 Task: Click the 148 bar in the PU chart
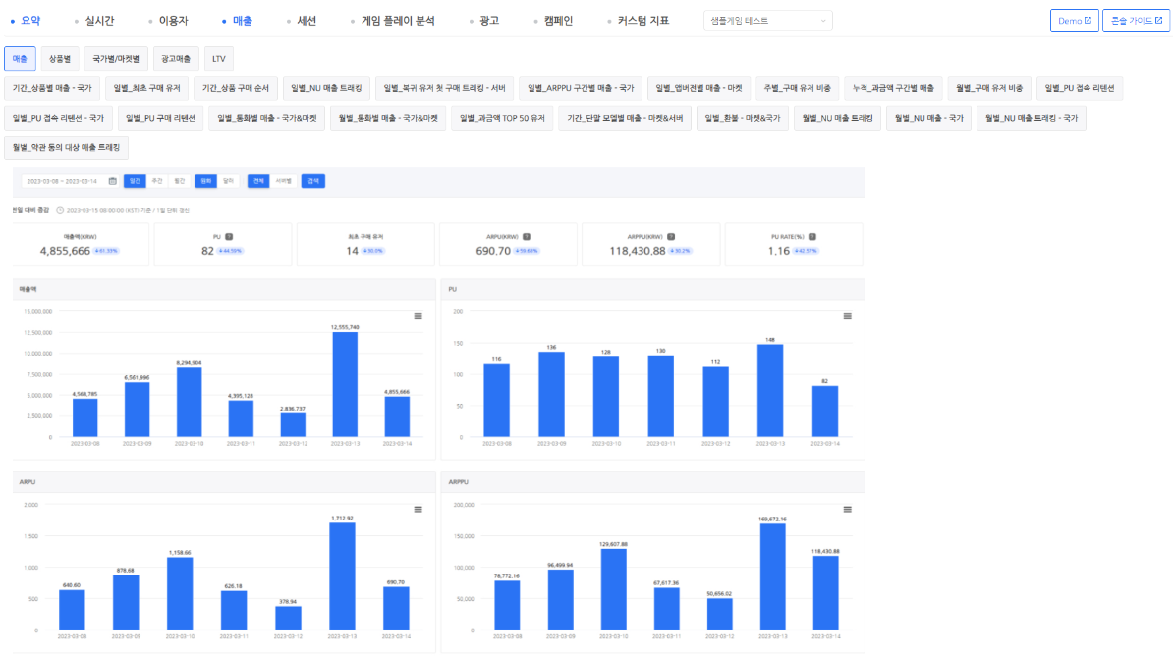click(770, 390)
